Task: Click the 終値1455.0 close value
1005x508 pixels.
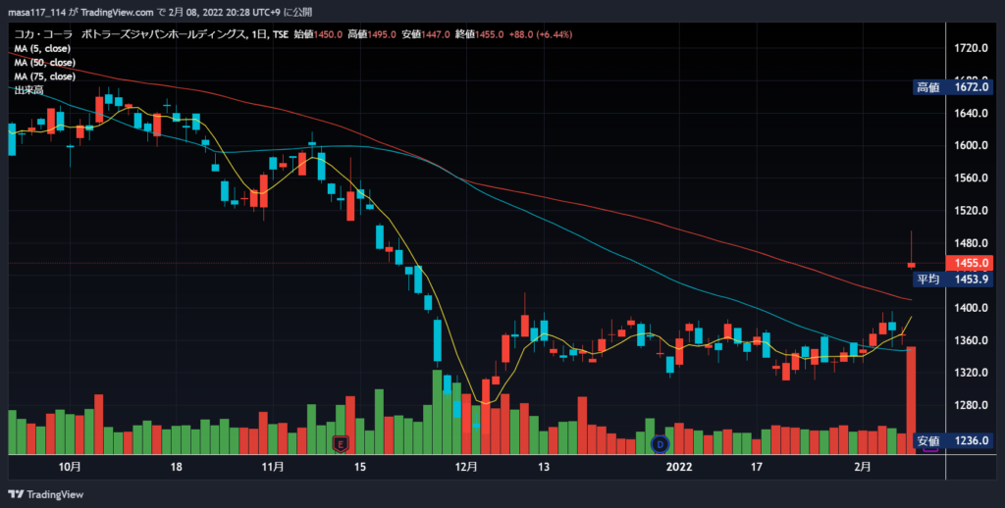Action: 479,34
